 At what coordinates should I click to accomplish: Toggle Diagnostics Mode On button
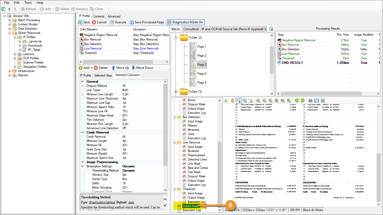(186, 22)
